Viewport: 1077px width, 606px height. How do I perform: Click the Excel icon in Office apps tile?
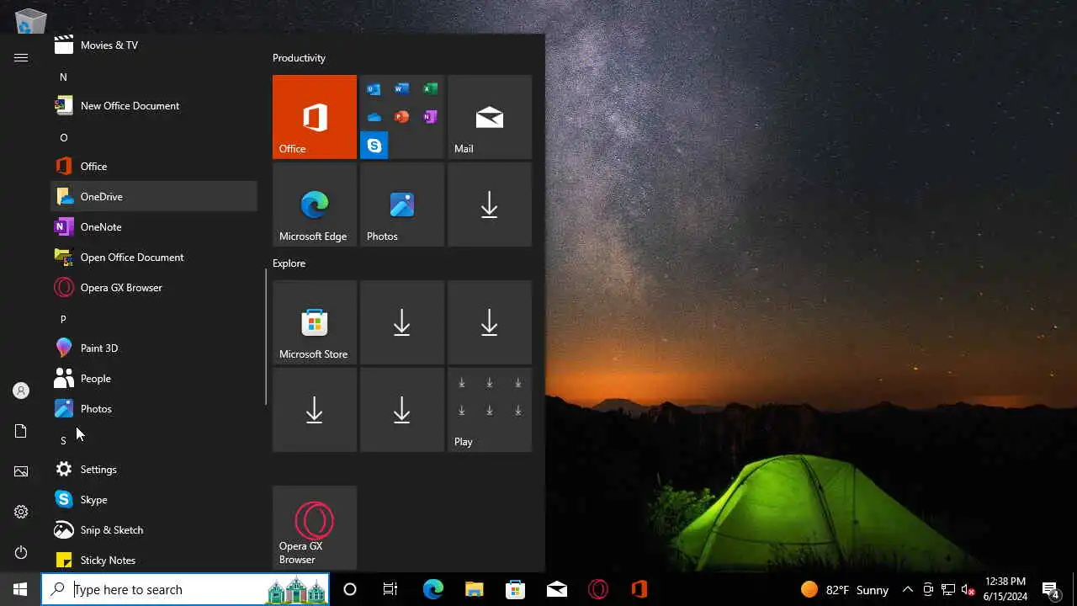coord(430,89)
